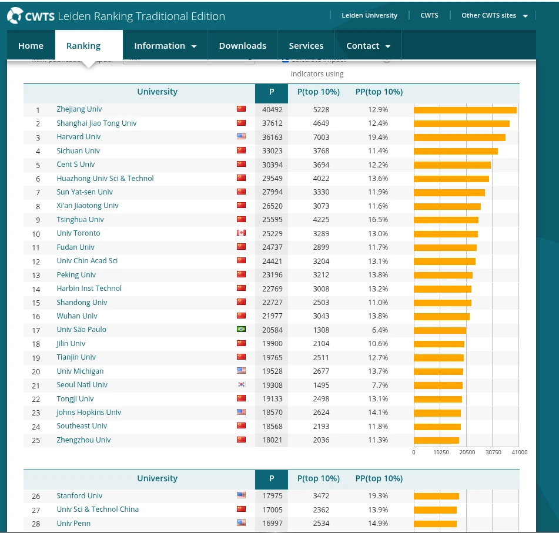Click the US flag beside Stanford Univ
Image resolution: width=559 pixels, height=533 pixels.
pos(241,496)
